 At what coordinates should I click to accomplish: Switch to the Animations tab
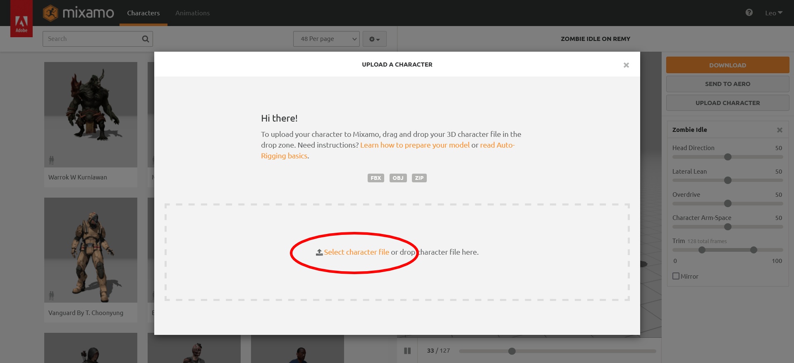click(192, 13)
